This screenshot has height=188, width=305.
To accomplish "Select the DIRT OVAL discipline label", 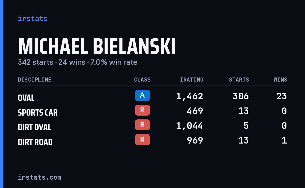I will [35, 127].
